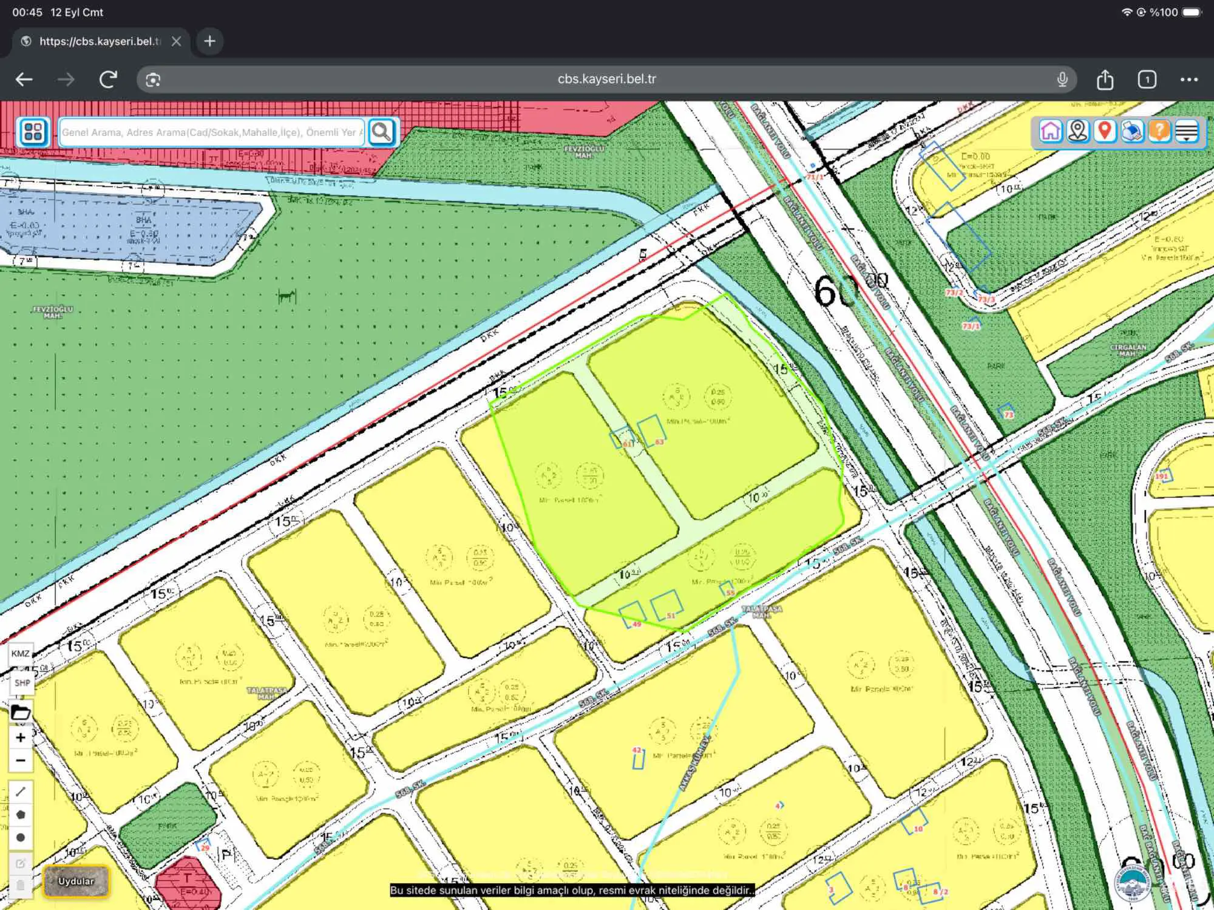Go to the map home view
The image size is (1214, 910).
(1051, 131)
